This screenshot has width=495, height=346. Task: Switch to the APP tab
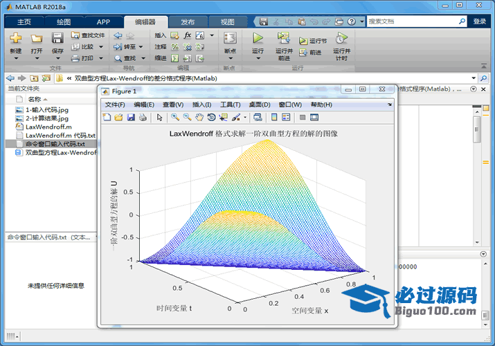(103, 21)
